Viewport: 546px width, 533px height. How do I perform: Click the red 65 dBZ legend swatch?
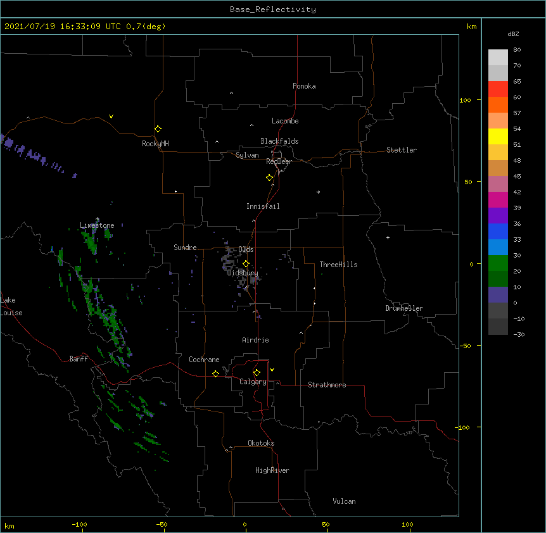coord(498,89)
